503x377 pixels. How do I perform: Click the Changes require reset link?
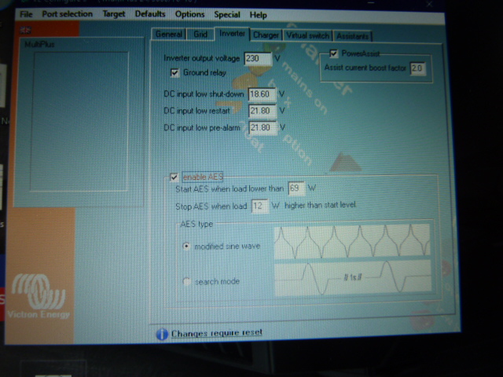click(x=217, y=333)
